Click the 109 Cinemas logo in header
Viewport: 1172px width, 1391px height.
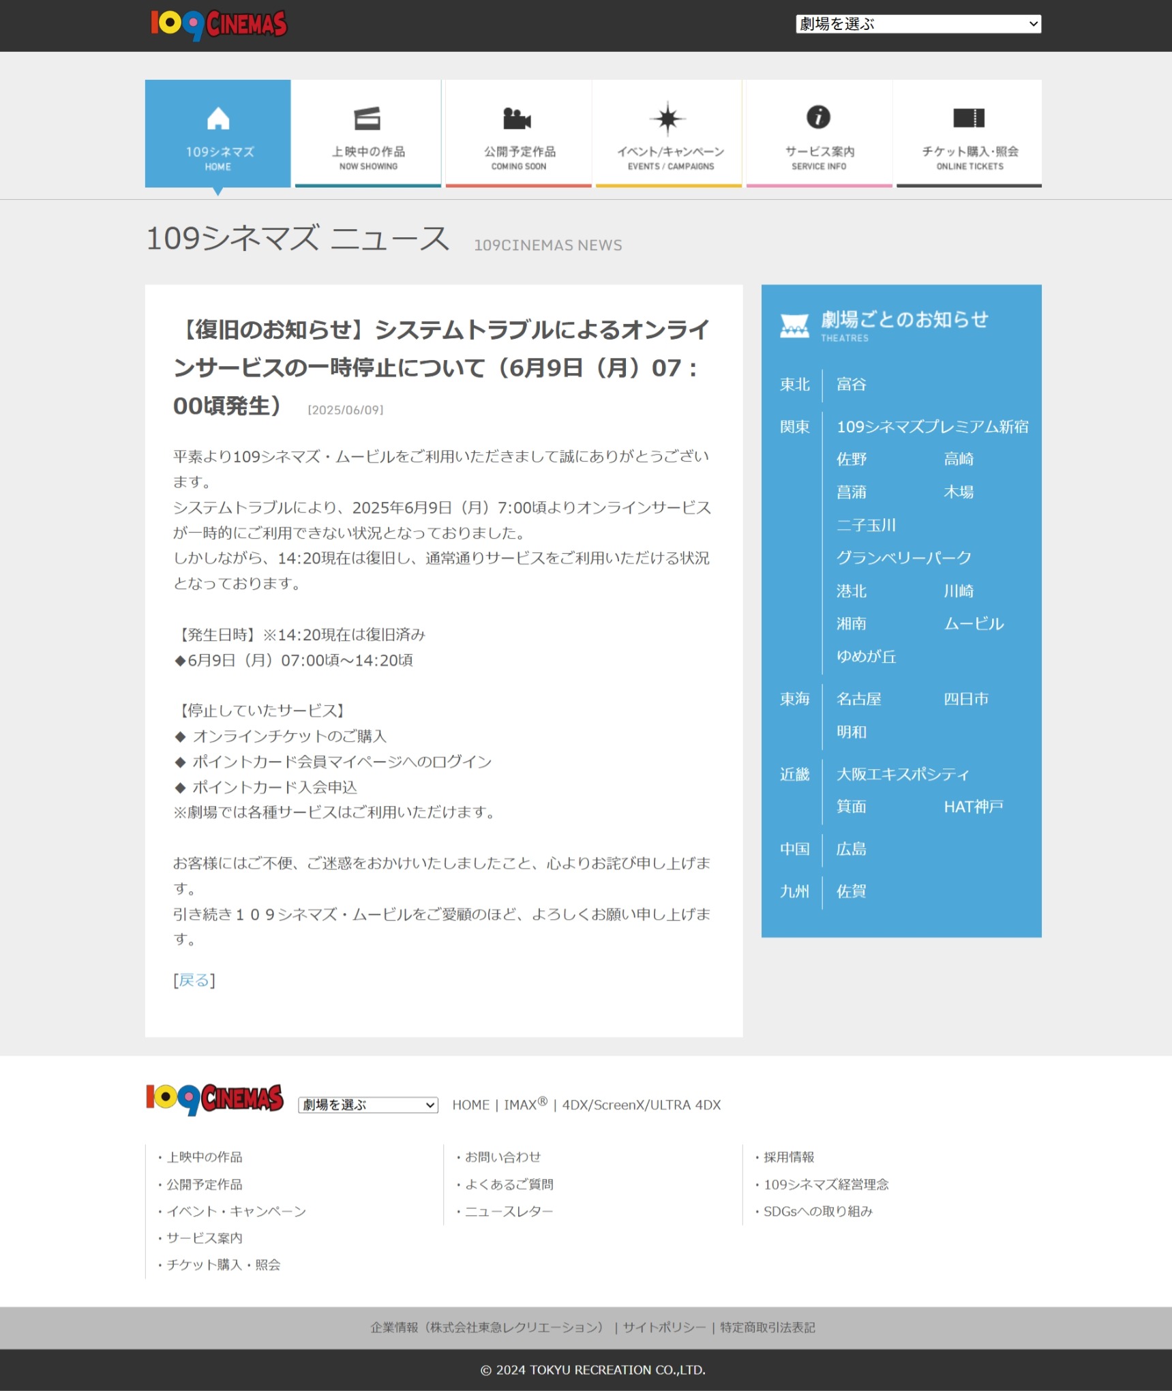pyautogui.click(x=219, y=25)
